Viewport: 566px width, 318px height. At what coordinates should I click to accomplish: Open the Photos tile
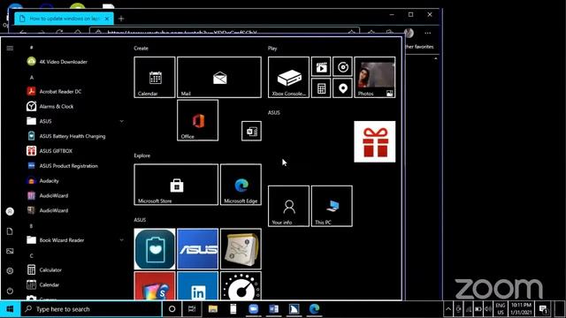pos(375,77)
